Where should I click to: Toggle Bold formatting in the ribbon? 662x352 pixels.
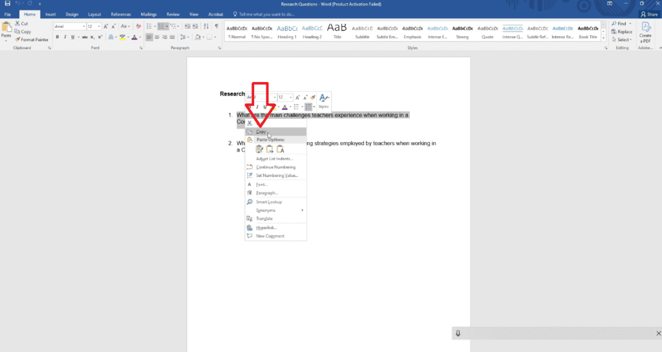point(57,37)
